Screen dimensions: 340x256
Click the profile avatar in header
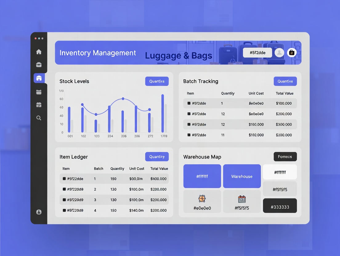(279, 53)
